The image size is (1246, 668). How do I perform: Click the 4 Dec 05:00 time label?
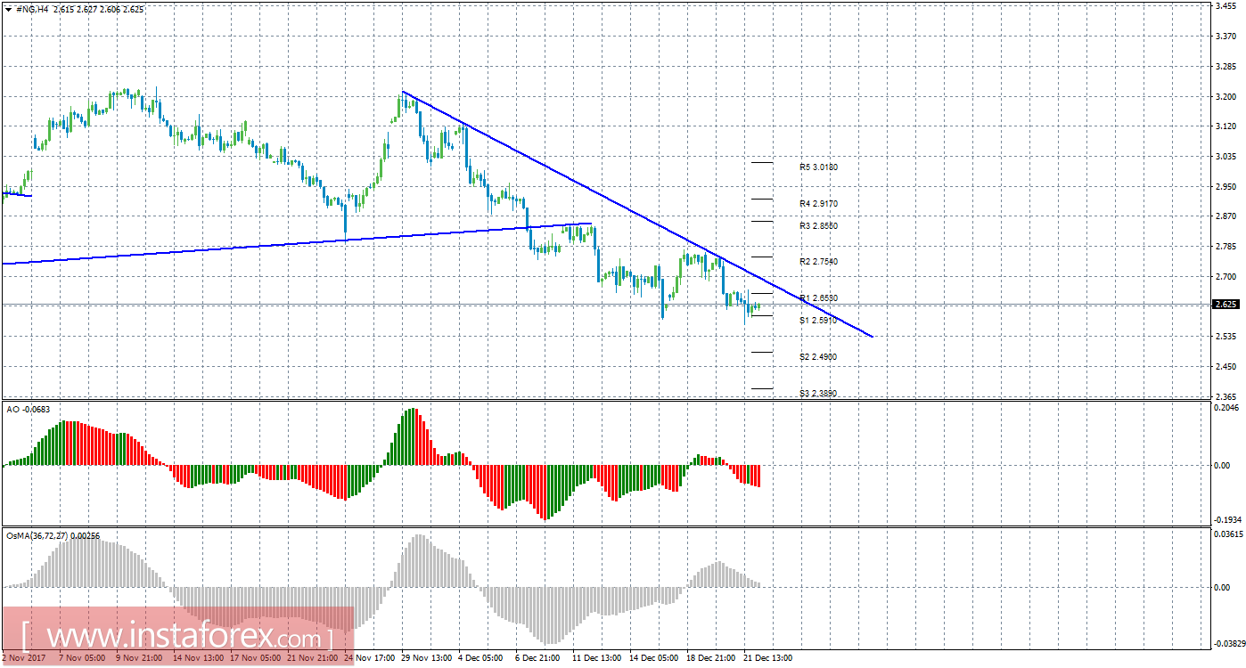[480, 658]
